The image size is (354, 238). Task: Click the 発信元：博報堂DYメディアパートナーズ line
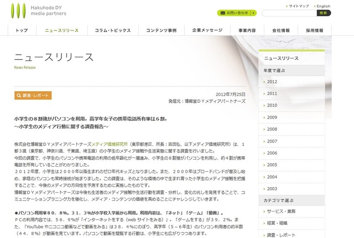(207, 101)
